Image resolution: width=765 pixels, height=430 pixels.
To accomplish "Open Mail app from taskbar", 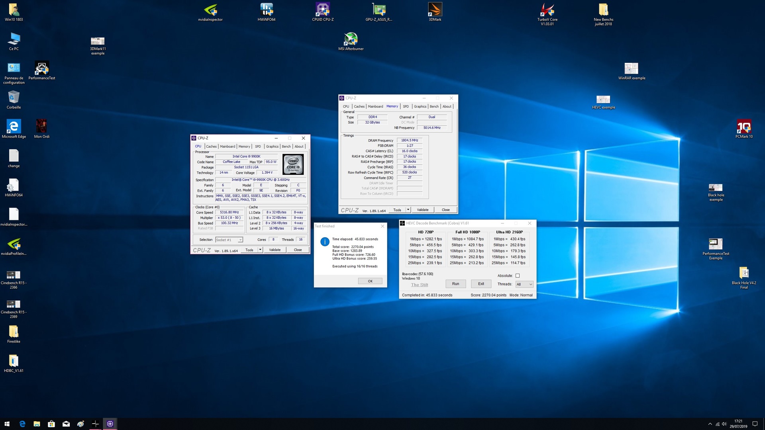I will [x=66, y=424].
